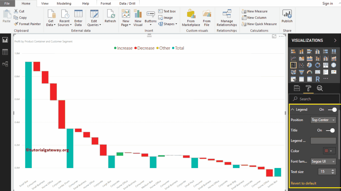The width and height of the screenshot is (341, 191).
Task: Select the card 123 visual
Action: click(x=318, y=72)
